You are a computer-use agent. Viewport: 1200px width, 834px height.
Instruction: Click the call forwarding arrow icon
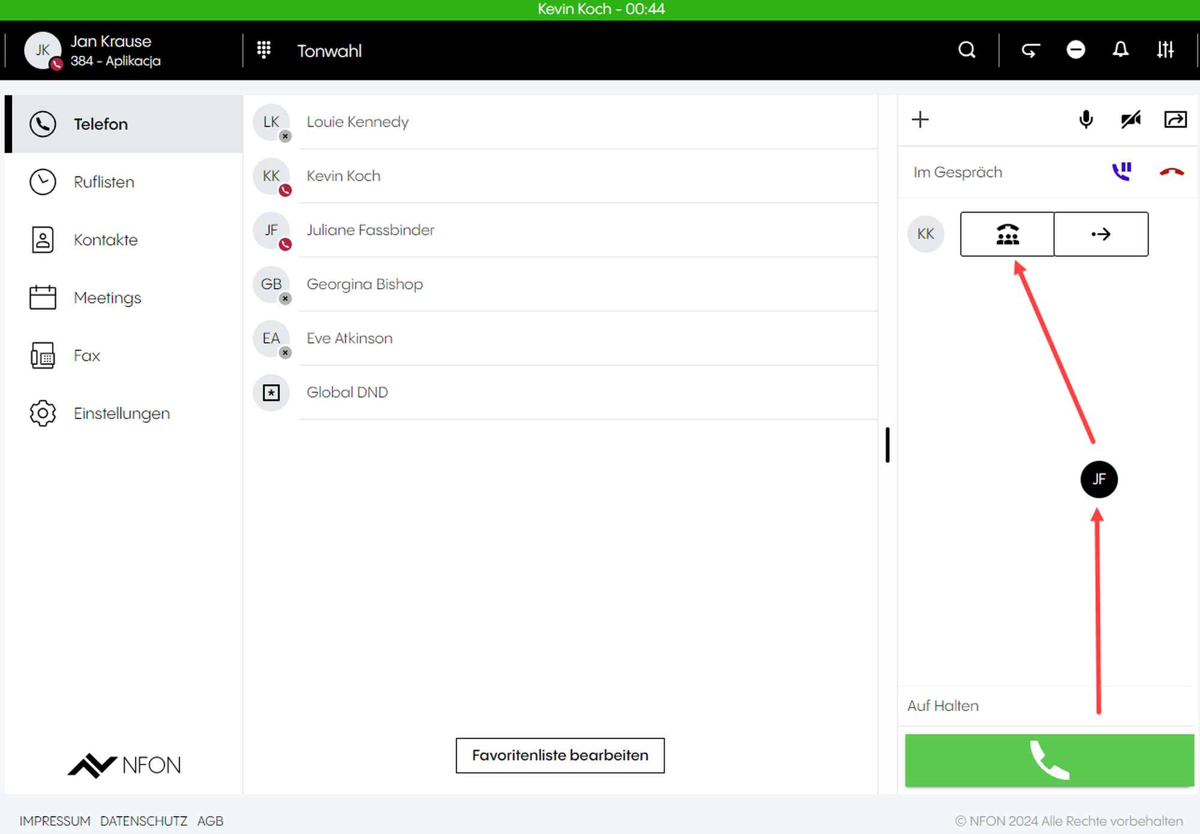click(x=1031, y=50)
